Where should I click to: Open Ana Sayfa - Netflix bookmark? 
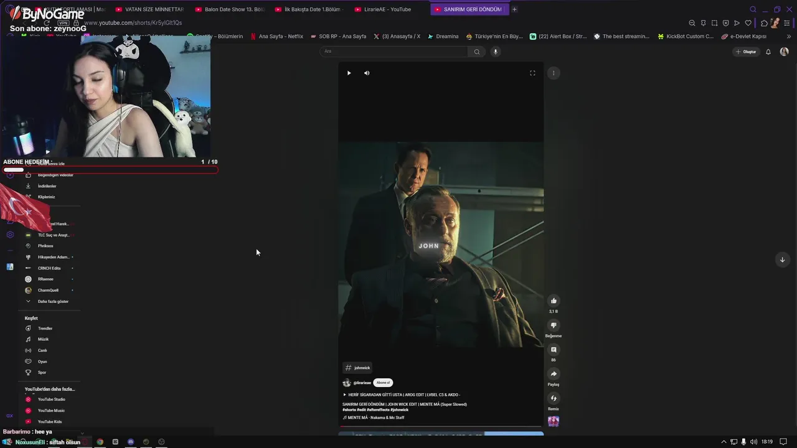click(x=276, y=36)
